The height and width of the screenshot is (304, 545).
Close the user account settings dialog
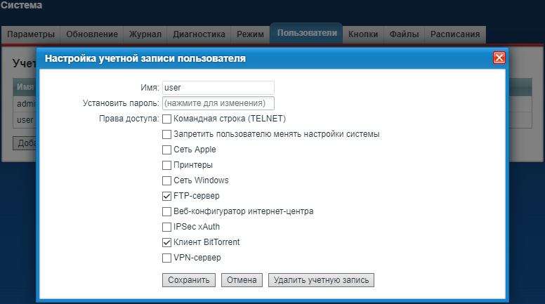tap(499, 58)
